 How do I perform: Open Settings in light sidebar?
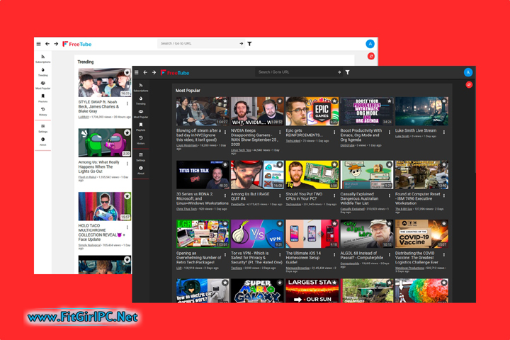(x=43, y=128)
